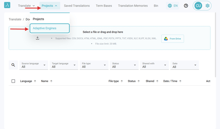220x129 pixels.
Task: Sort by Language arrow icon
Action: point(35,81)
